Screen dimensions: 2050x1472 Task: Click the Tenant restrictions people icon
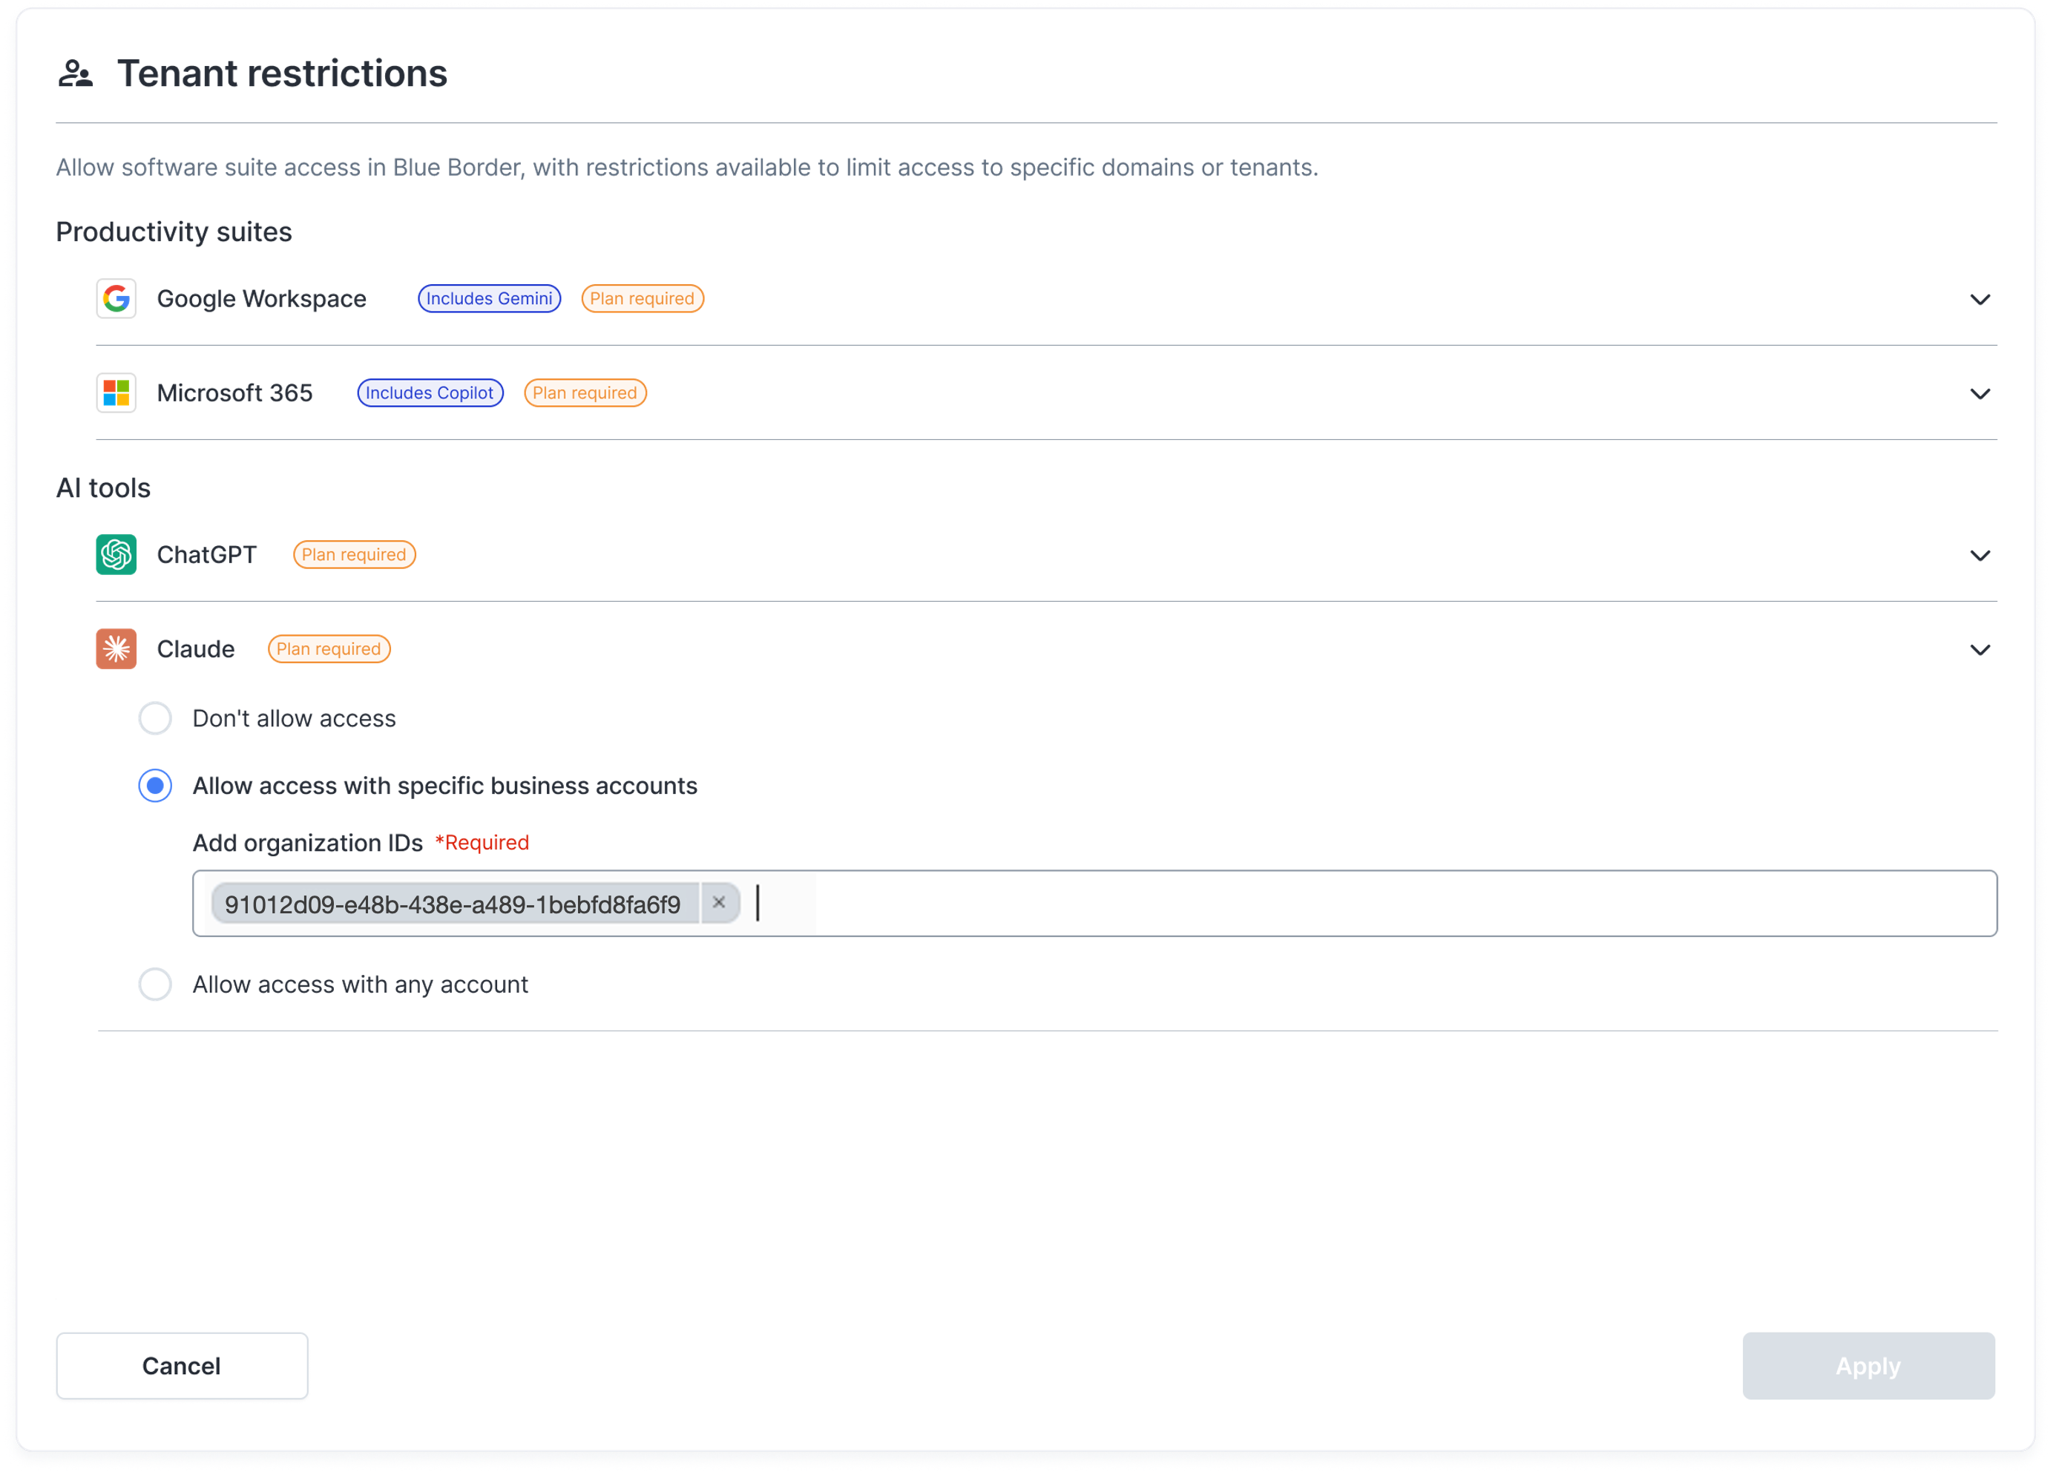[76, 73]
